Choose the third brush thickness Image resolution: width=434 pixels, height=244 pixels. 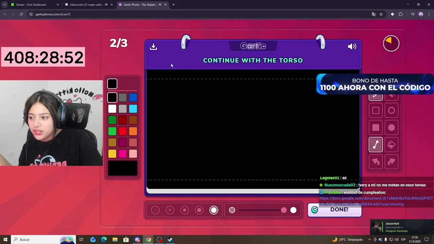click(x=184, y=210)
